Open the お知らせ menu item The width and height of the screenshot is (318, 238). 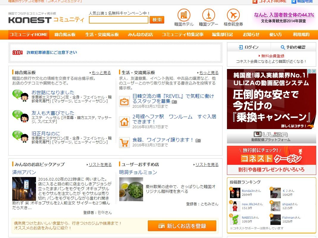click(251, 35)
